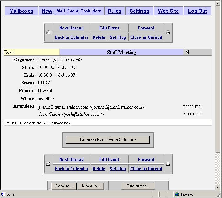Open the Rules page
Viewport: 222px width, 198px height.
pos(115,11)
